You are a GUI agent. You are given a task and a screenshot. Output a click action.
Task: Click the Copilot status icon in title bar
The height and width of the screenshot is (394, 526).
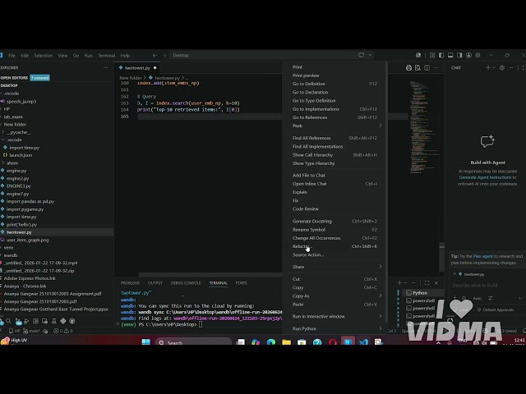pyautogui.click(x=418, y=55)
